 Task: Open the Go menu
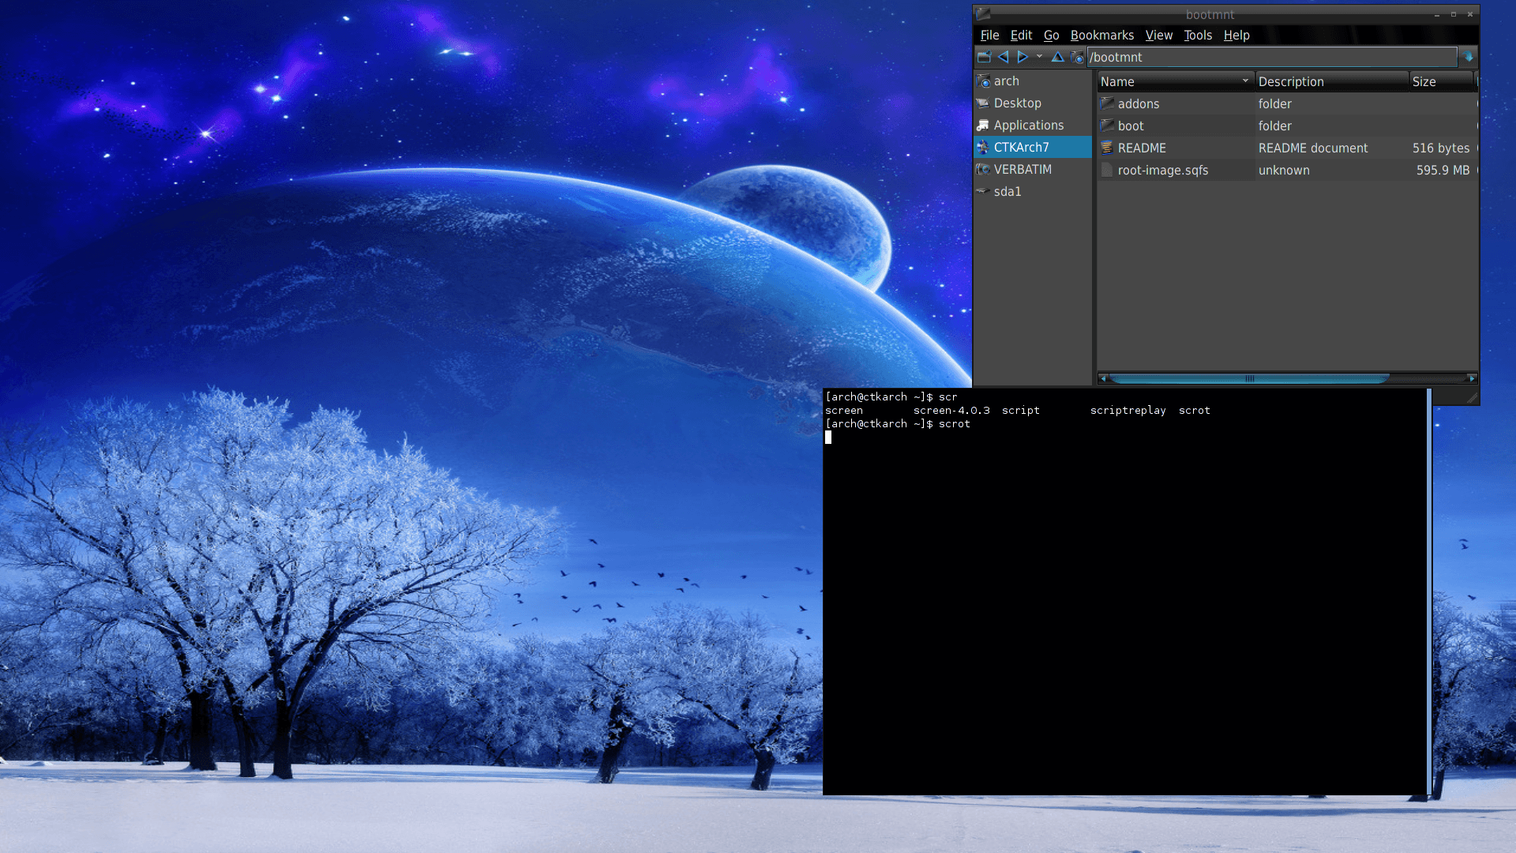coord(1051,35)
